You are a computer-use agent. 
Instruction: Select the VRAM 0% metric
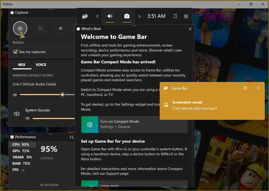pyautogui.click(x=22, y=157)
